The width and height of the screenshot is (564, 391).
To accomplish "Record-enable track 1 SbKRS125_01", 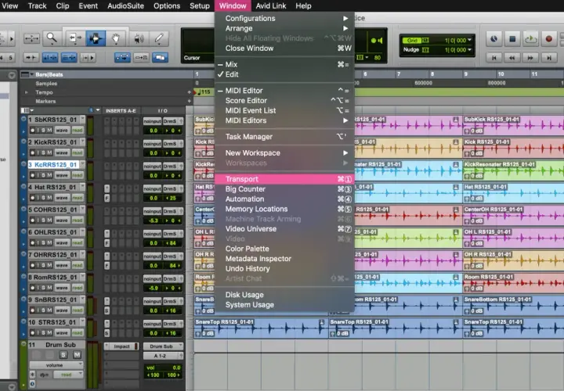I will click(33, 130).
